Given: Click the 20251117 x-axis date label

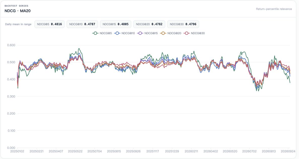Looking at the screenshot, I should click(x=153, y=151).
